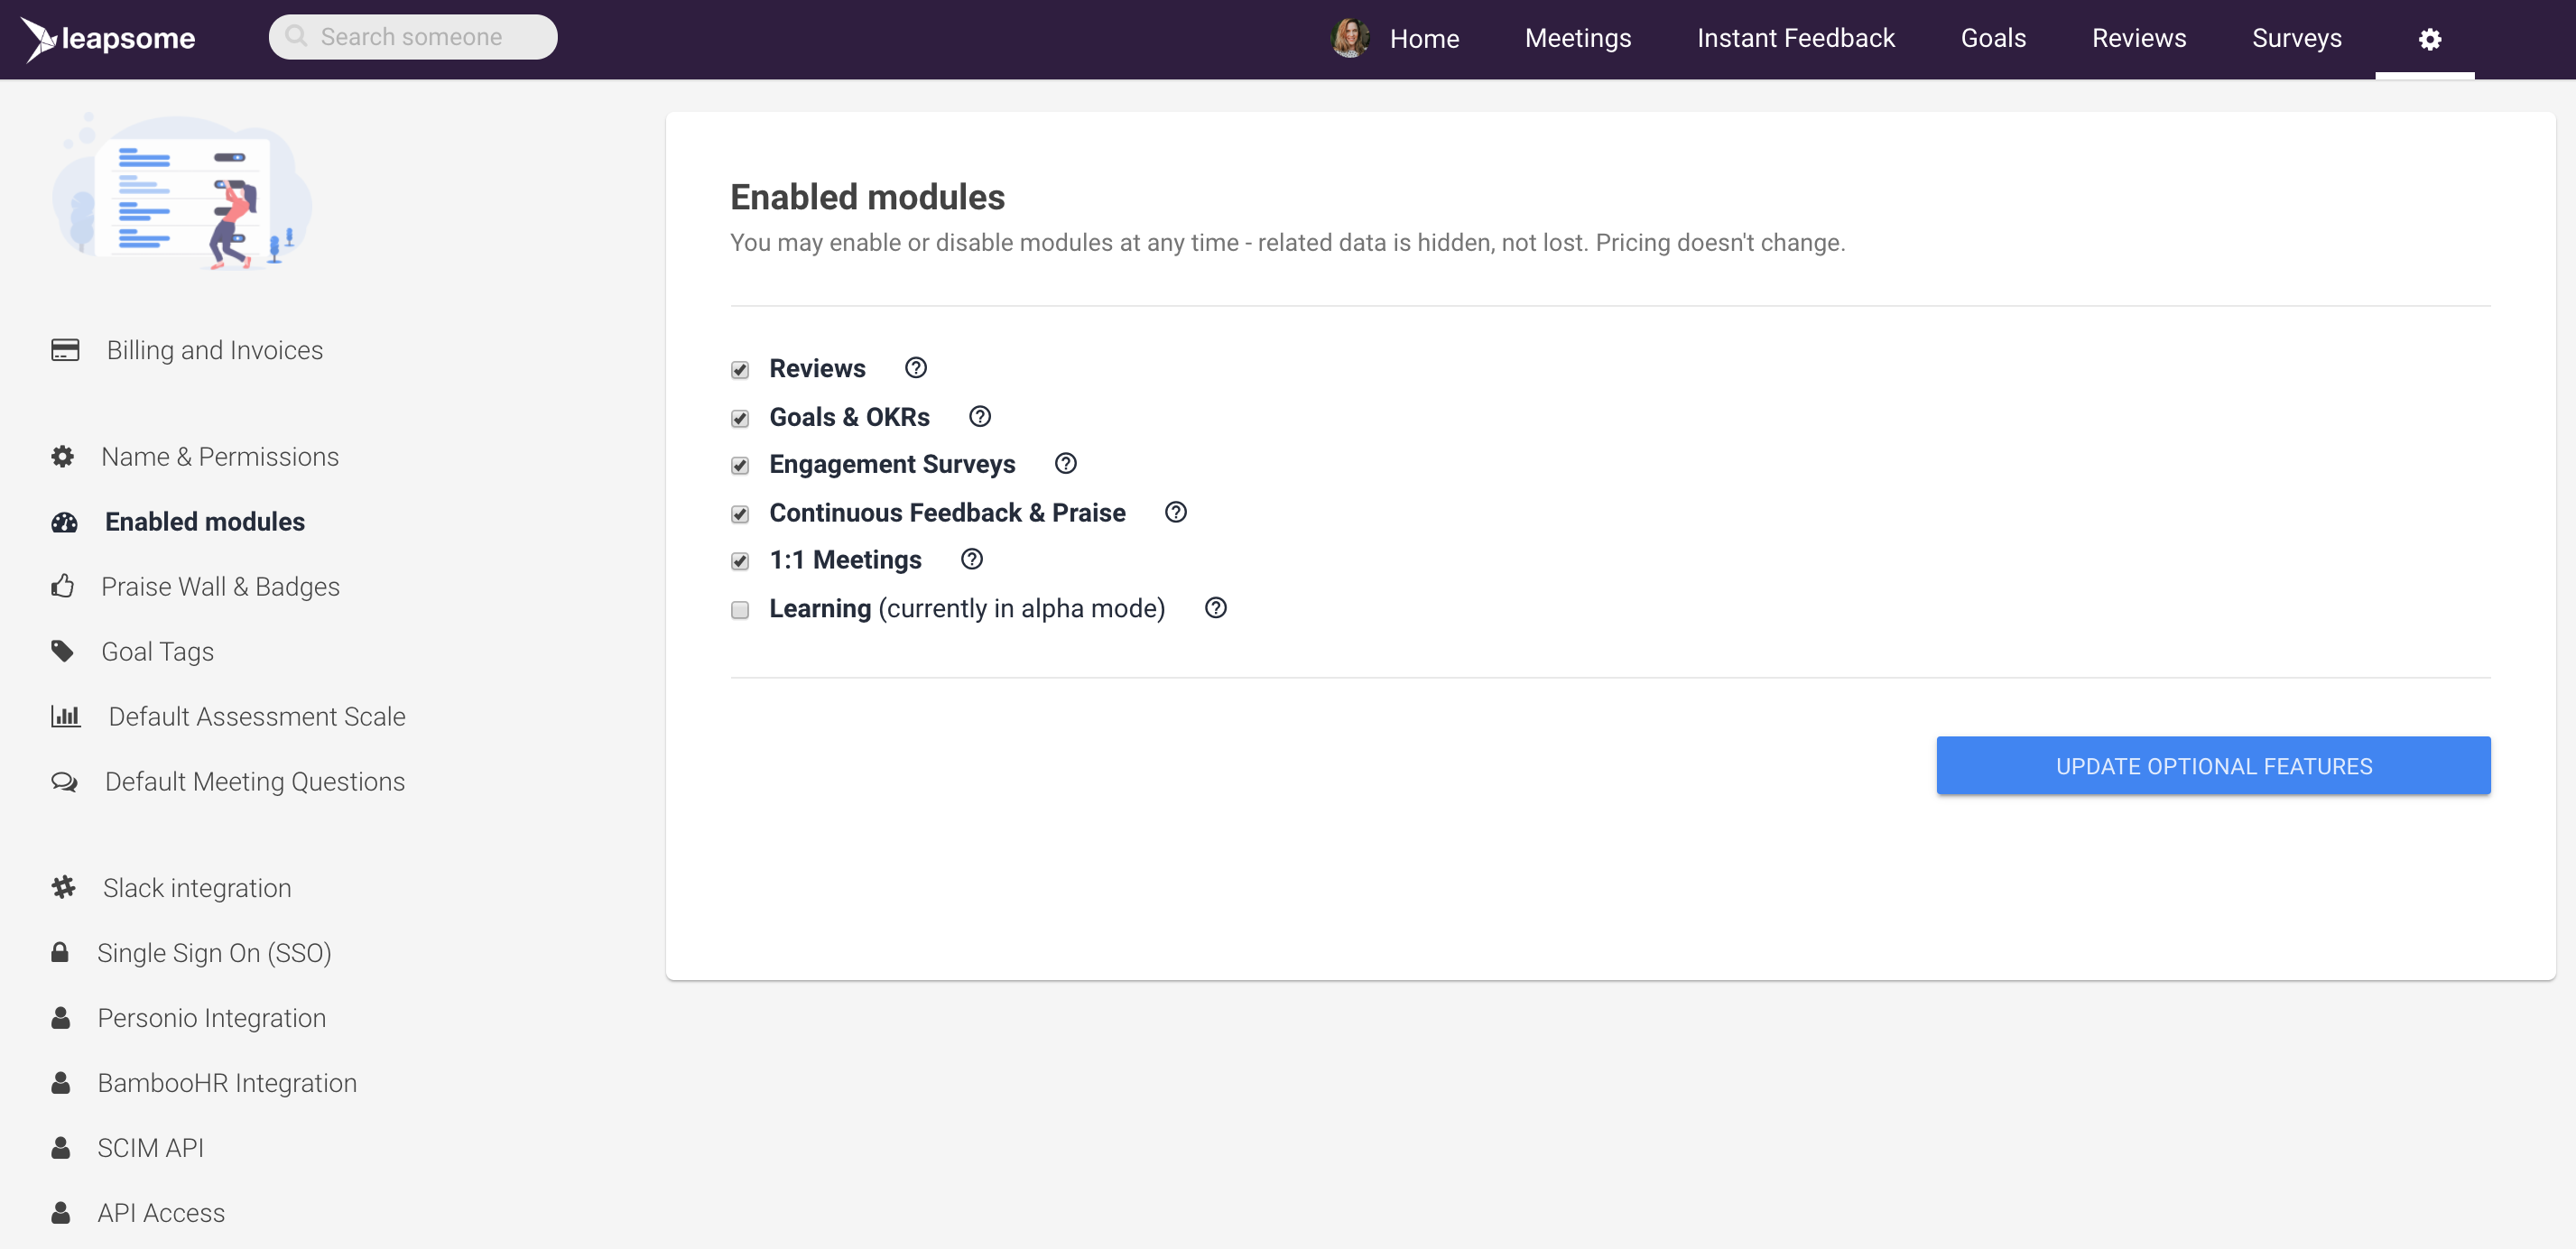
Task: Click the Engagement Surveys label
Action: [892, 463]
